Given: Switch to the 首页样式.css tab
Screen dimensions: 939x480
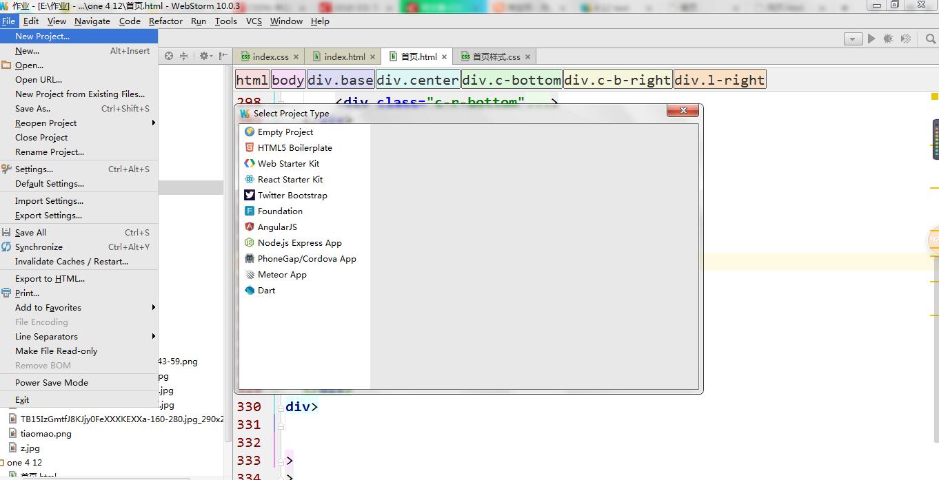Looking at the screenshot, I should tap(496, 56).
